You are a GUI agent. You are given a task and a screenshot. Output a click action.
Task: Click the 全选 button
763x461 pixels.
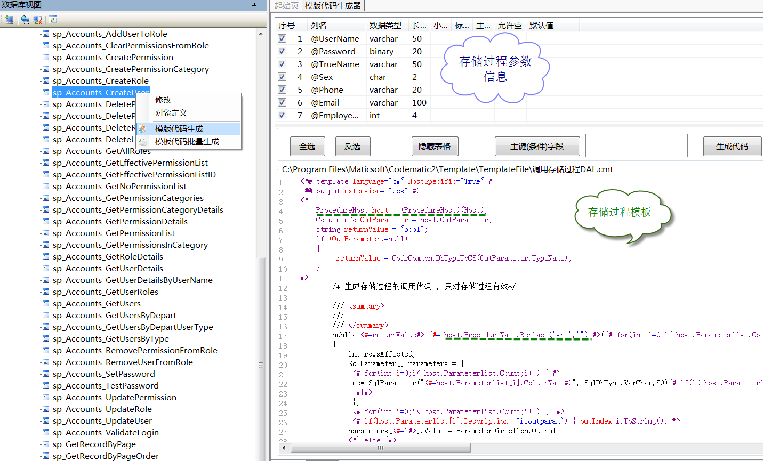[x=307, y=146]
